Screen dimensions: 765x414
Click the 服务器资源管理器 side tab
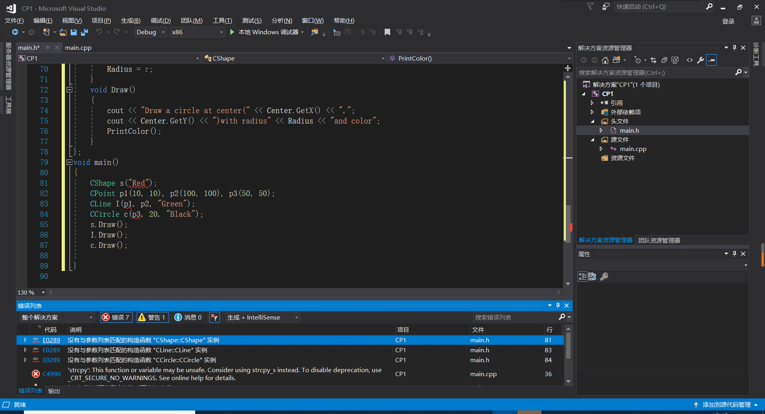click(8, 66)
